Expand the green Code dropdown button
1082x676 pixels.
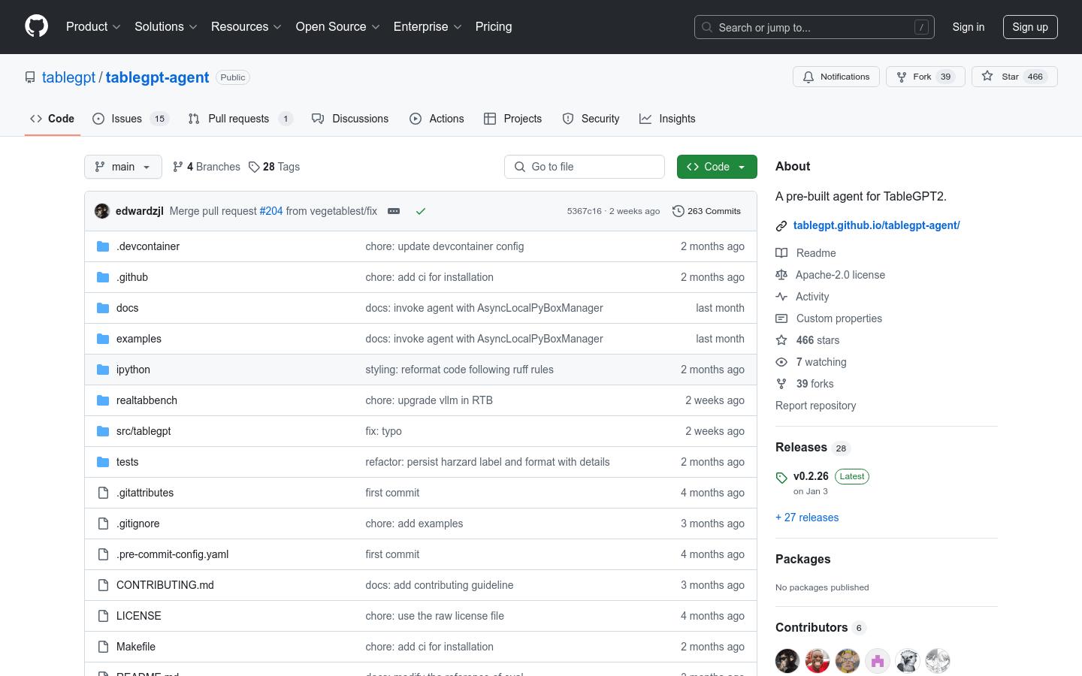coord(716,167)
